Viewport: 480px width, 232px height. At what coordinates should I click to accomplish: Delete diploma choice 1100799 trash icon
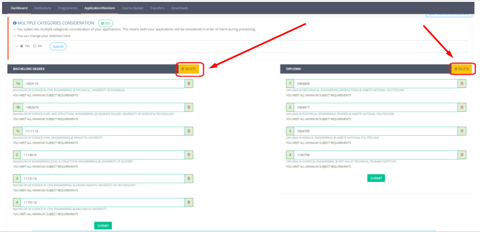coord(462,155)
